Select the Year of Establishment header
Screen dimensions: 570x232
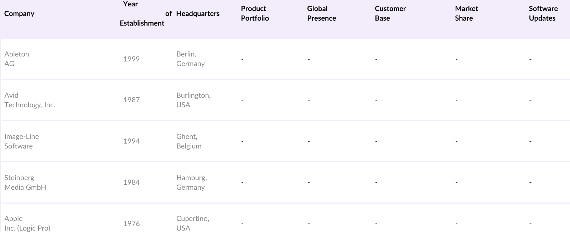tap(142, 14)
